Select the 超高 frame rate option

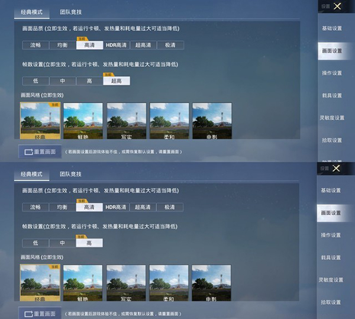(x=117, y=81)
